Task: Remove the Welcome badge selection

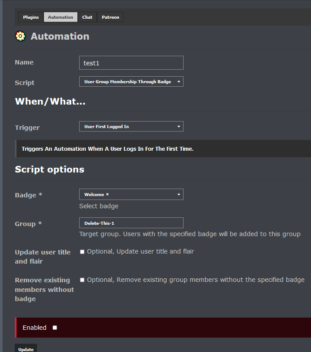Action: pyautogui.click(x=107, y=194)
